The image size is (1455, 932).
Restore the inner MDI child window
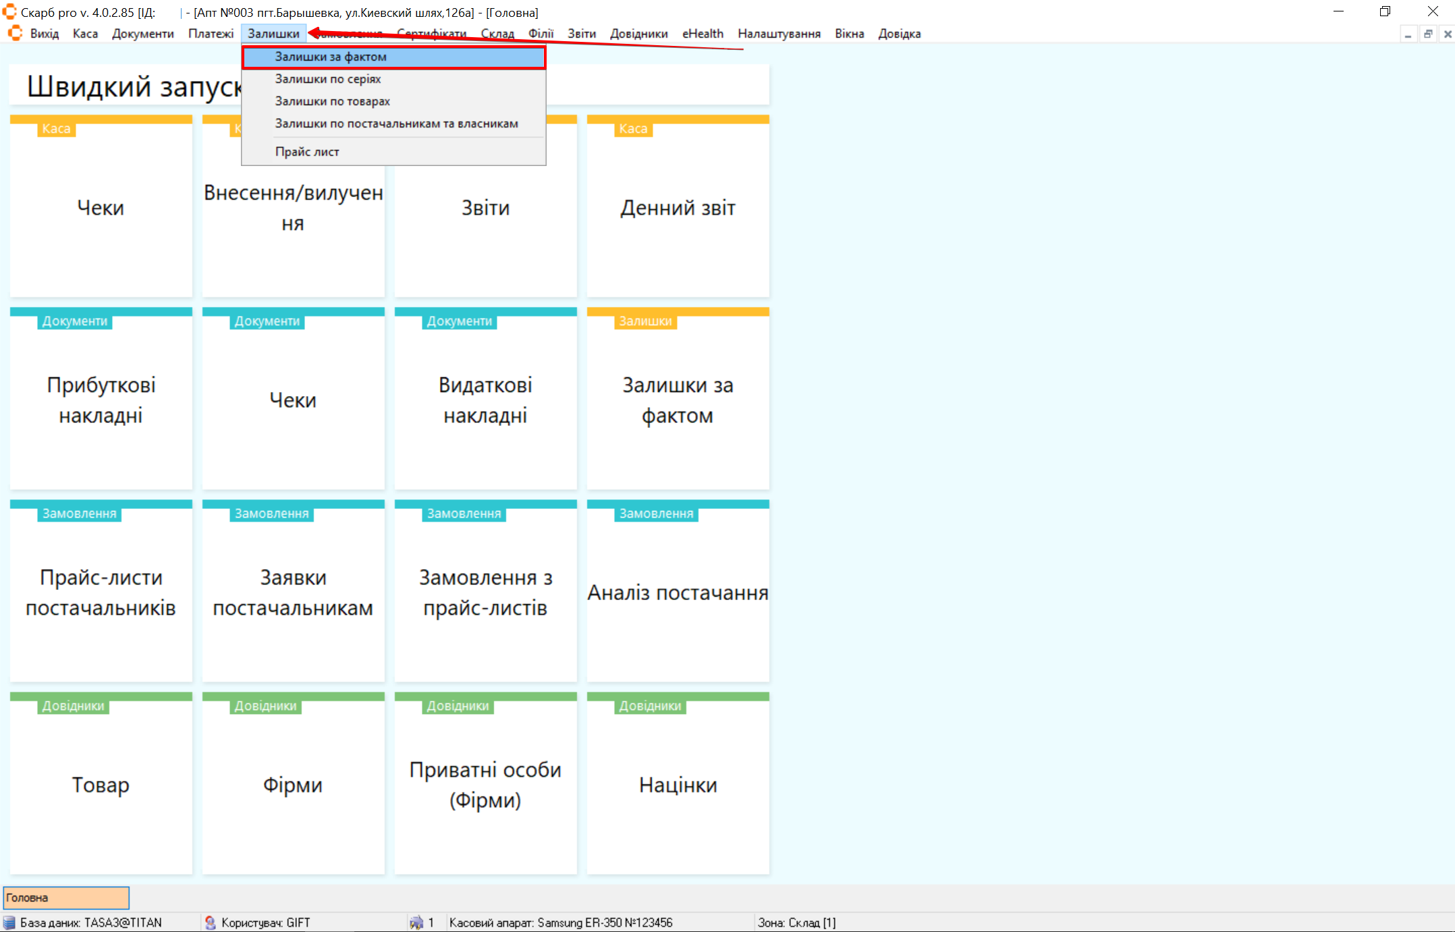click(1428, 34)
